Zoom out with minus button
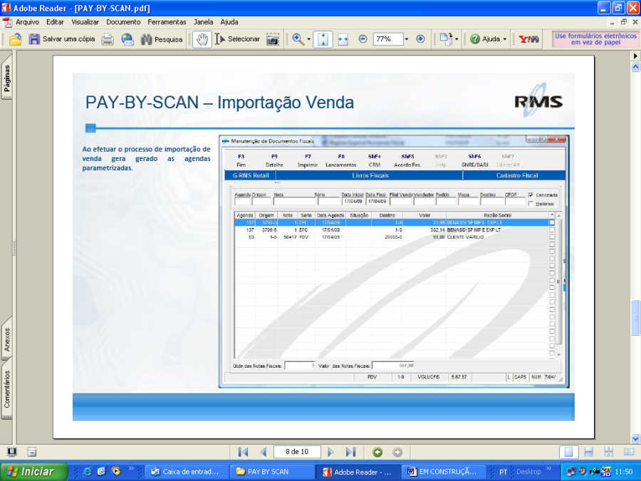This screenshot has height=481, width=641. (x=363, y=39)
